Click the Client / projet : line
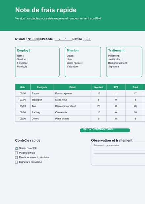 point(75,63)
